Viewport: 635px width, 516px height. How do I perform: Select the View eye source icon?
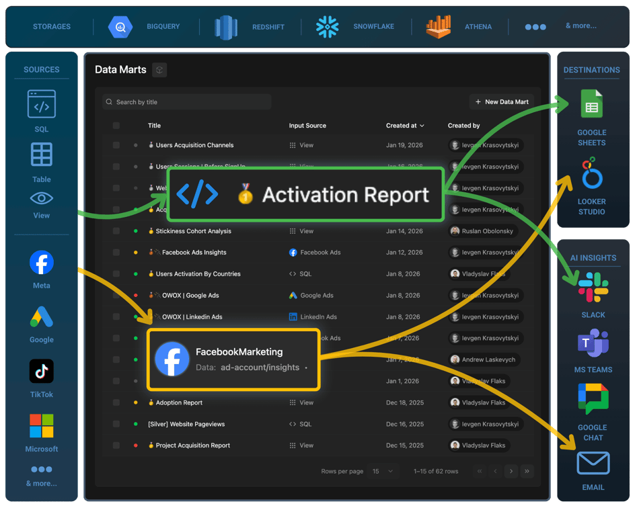41,198
